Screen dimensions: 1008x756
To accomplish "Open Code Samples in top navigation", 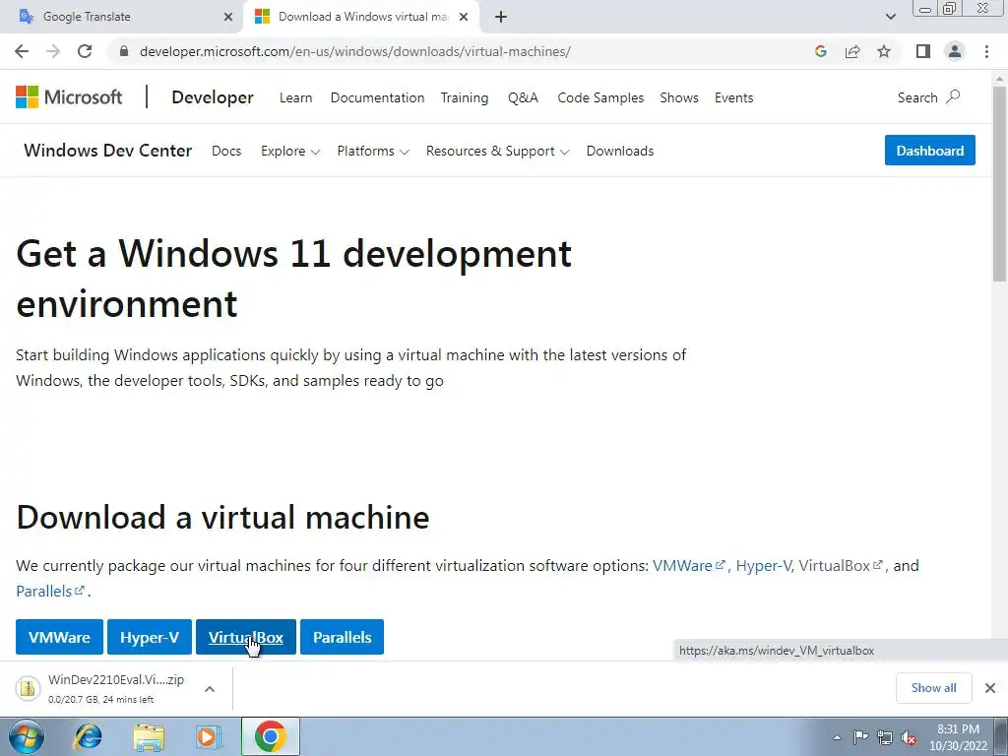I will coord(600,97).
